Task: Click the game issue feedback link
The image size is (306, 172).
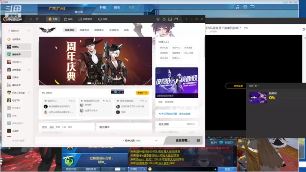Action: coord(175,114)
